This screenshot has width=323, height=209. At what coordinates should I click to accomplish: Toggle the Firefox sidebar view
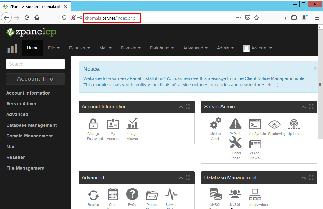pyautogui.click(x=294, y=18)
